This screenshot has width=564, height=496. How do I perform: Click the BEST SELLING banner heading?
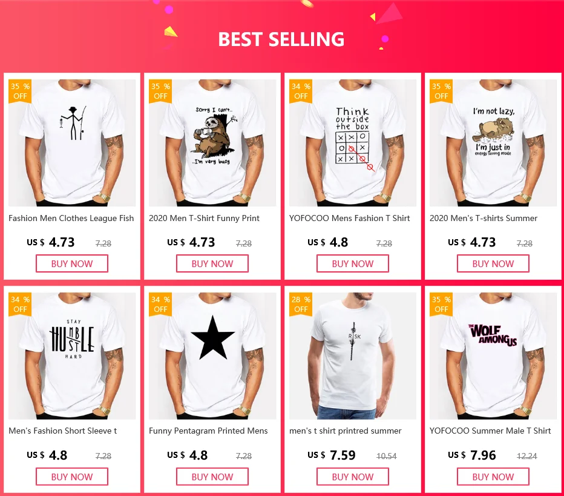point(281,39)
